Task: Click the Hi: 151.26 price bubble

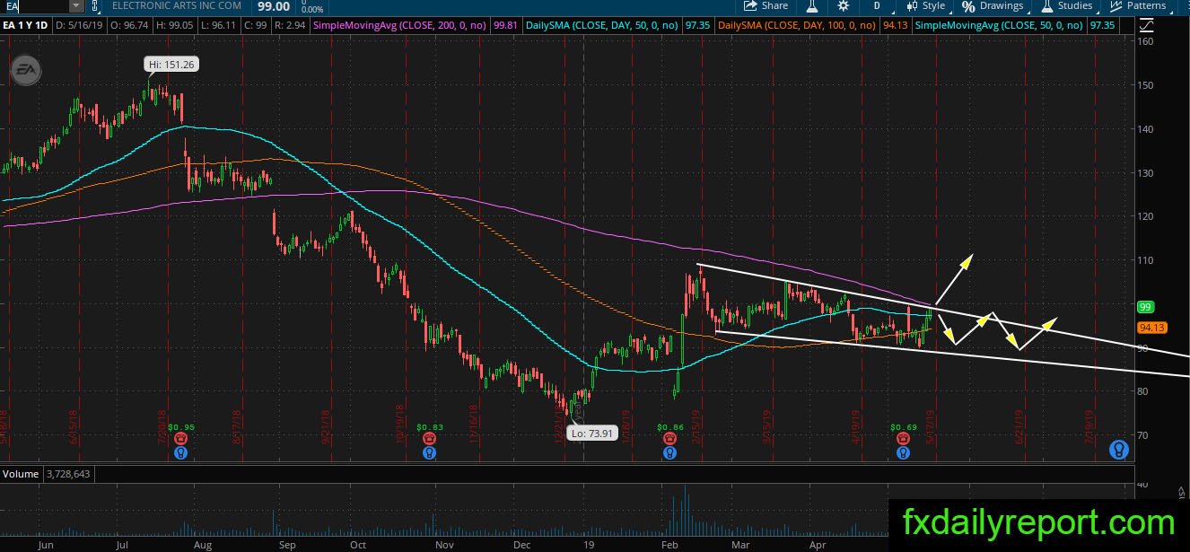Action: tap(171, 64)
